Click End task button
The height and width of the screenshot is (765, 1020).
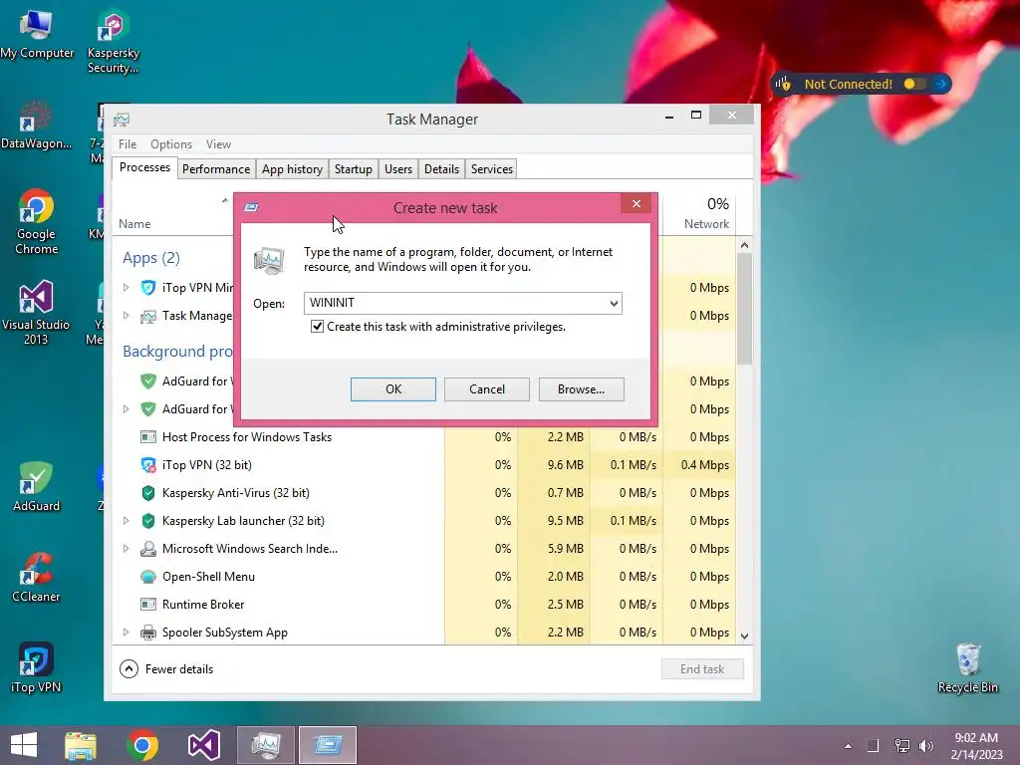click(702, 668)
